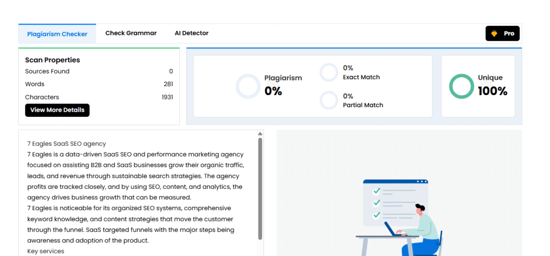Switch to the Plagiarism Checker tab
The width and height of the screenshot is (550, 256).
coord(57,34)
